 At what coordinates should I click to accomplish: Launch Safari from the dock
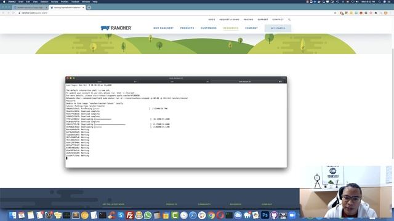click(x=193, y=215)
